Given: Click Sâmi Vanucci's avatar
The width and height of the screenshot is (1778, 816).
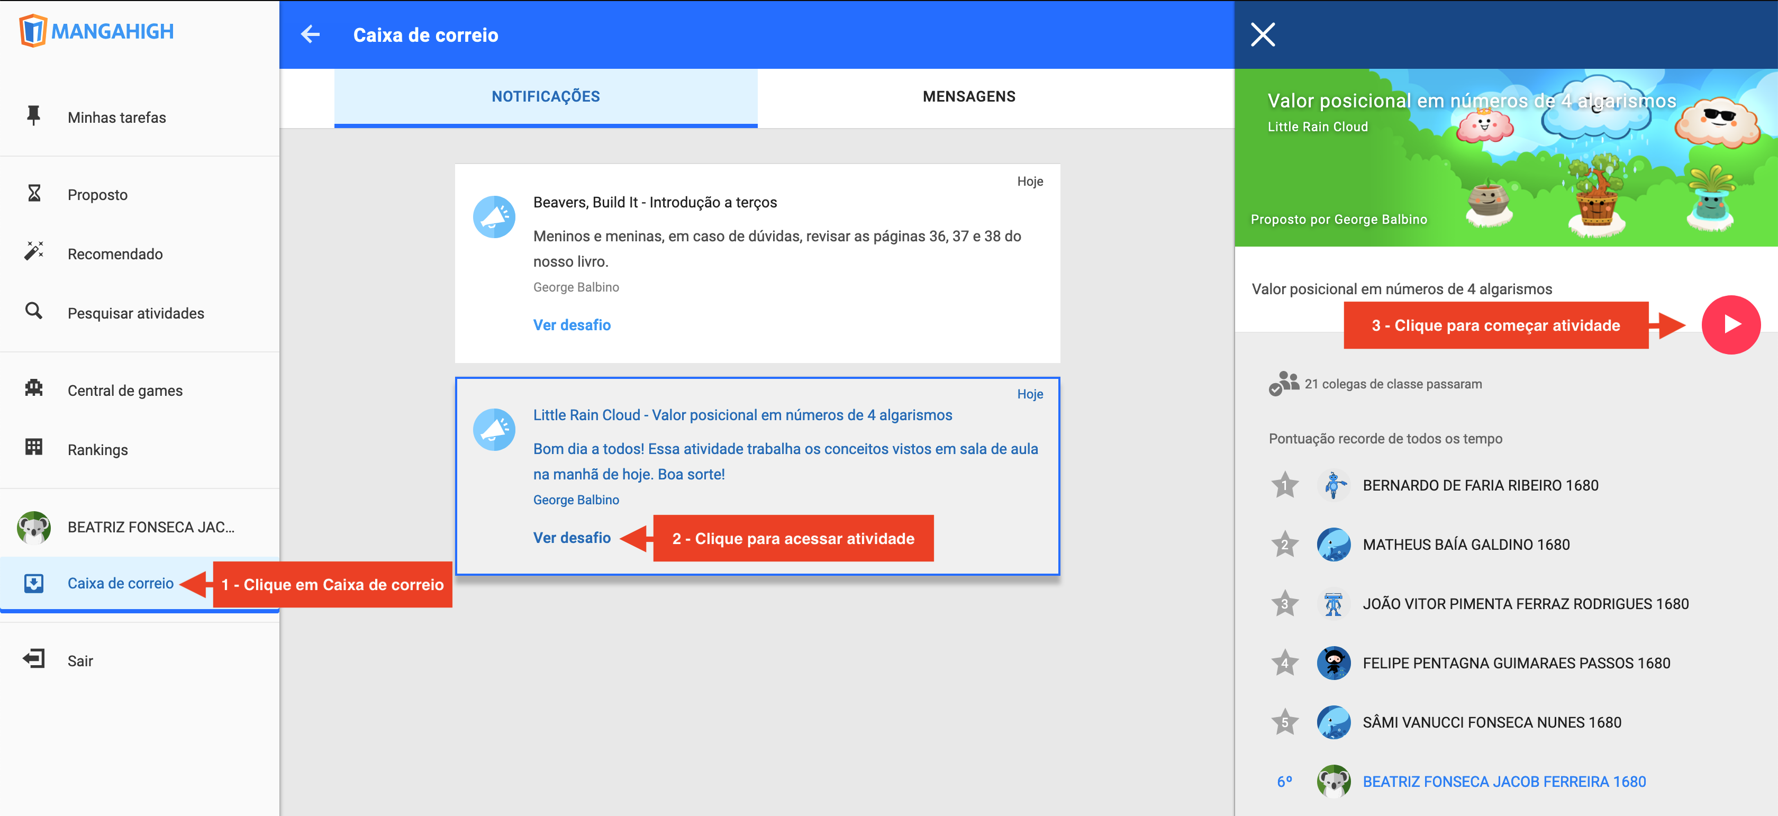Looking at the screenshot, I should pos(1333,722).
